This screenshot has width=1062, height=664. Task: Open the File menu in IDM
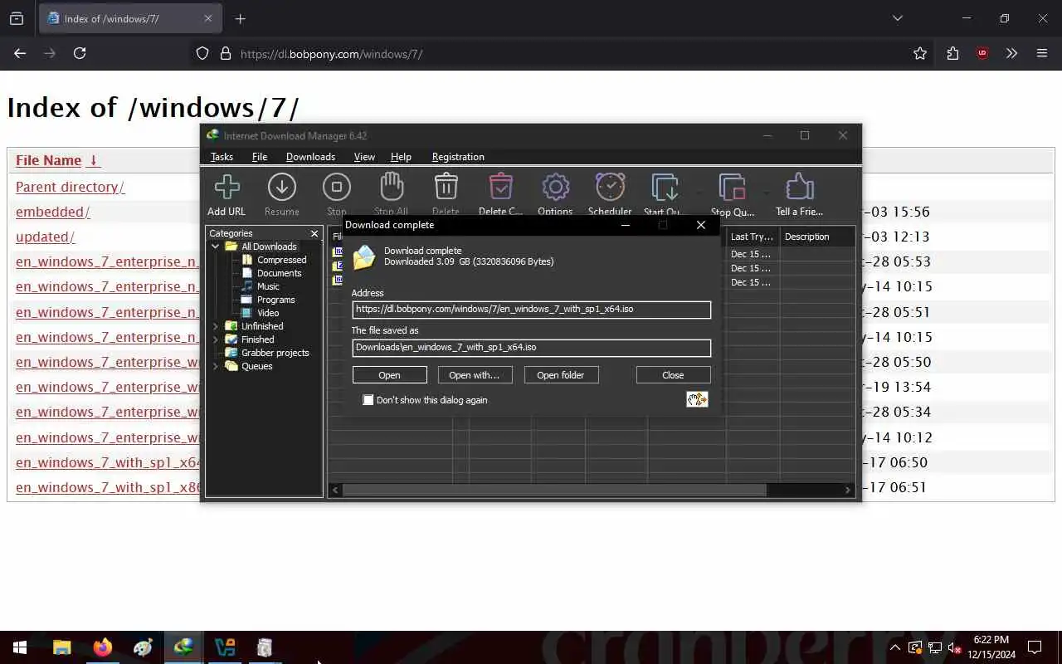[260, 157]
